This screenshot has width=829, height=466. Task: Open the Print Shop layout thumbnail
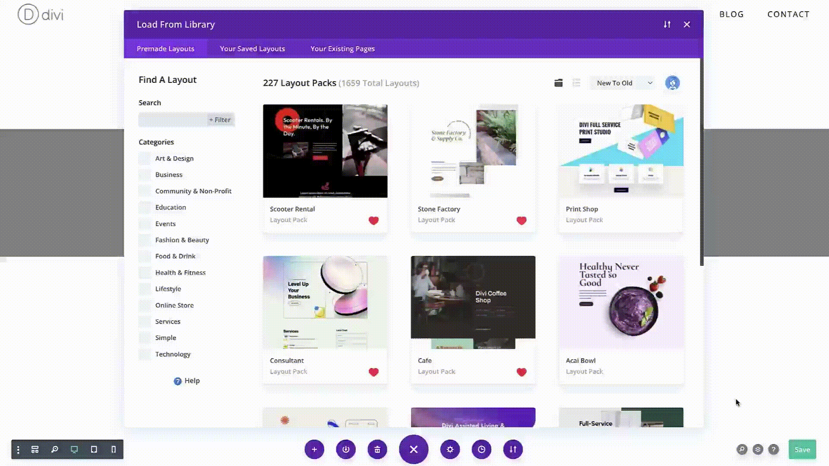click(x=621, y=151)
